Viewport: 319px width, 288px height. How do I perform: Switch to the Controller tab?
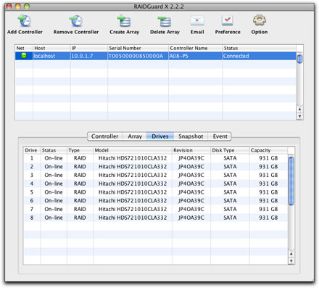pyautogui.click(x=105, y=136)
